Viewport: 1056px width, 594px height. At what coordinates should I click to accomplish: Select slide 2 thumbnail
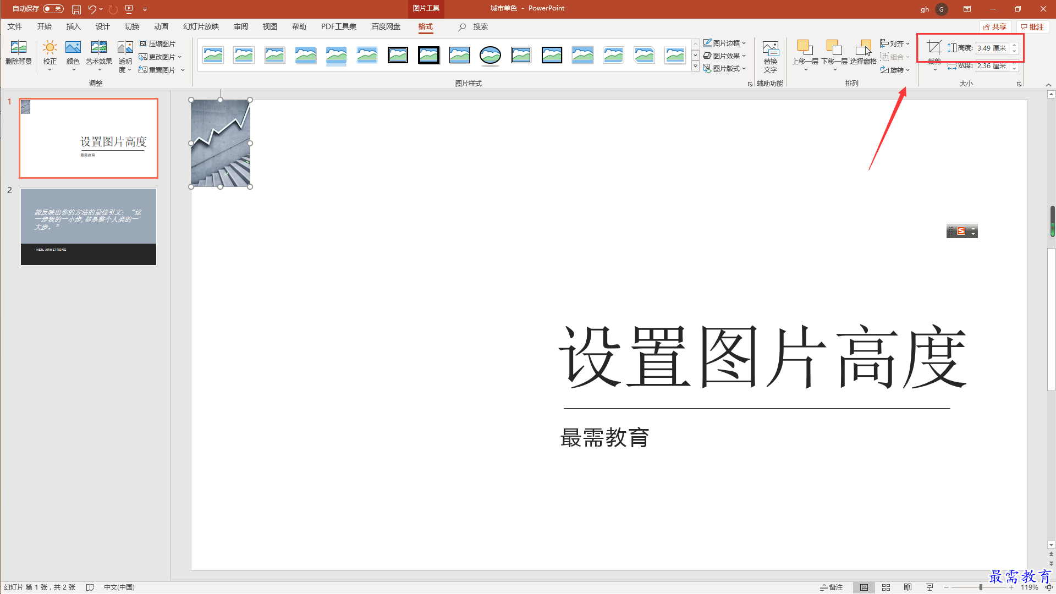[x=89, y=227]
